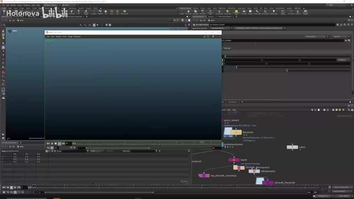
Task: Select the Area Light shelf tool
Action: [203, 12]
